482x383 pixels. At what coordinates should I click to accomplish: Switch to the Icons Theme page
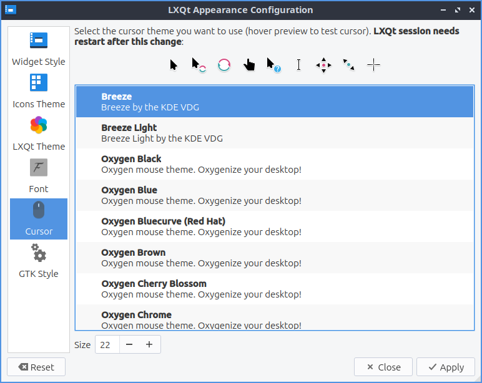[39, 92]
